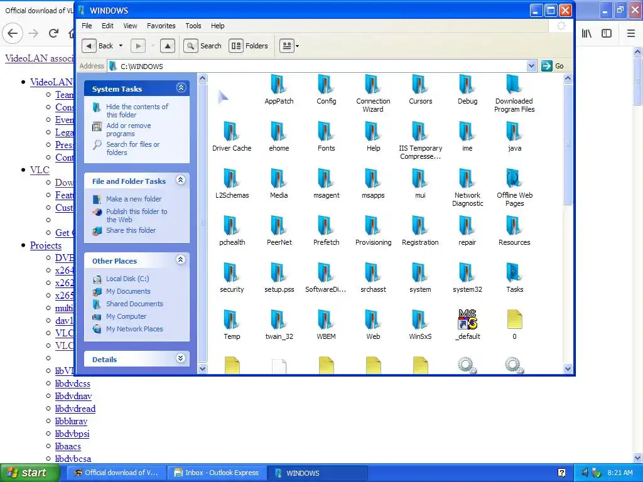Switch to Inbox - Outlook Express taskbar item
This screenshot has width=643, height=482.
[x=217, y=473]
